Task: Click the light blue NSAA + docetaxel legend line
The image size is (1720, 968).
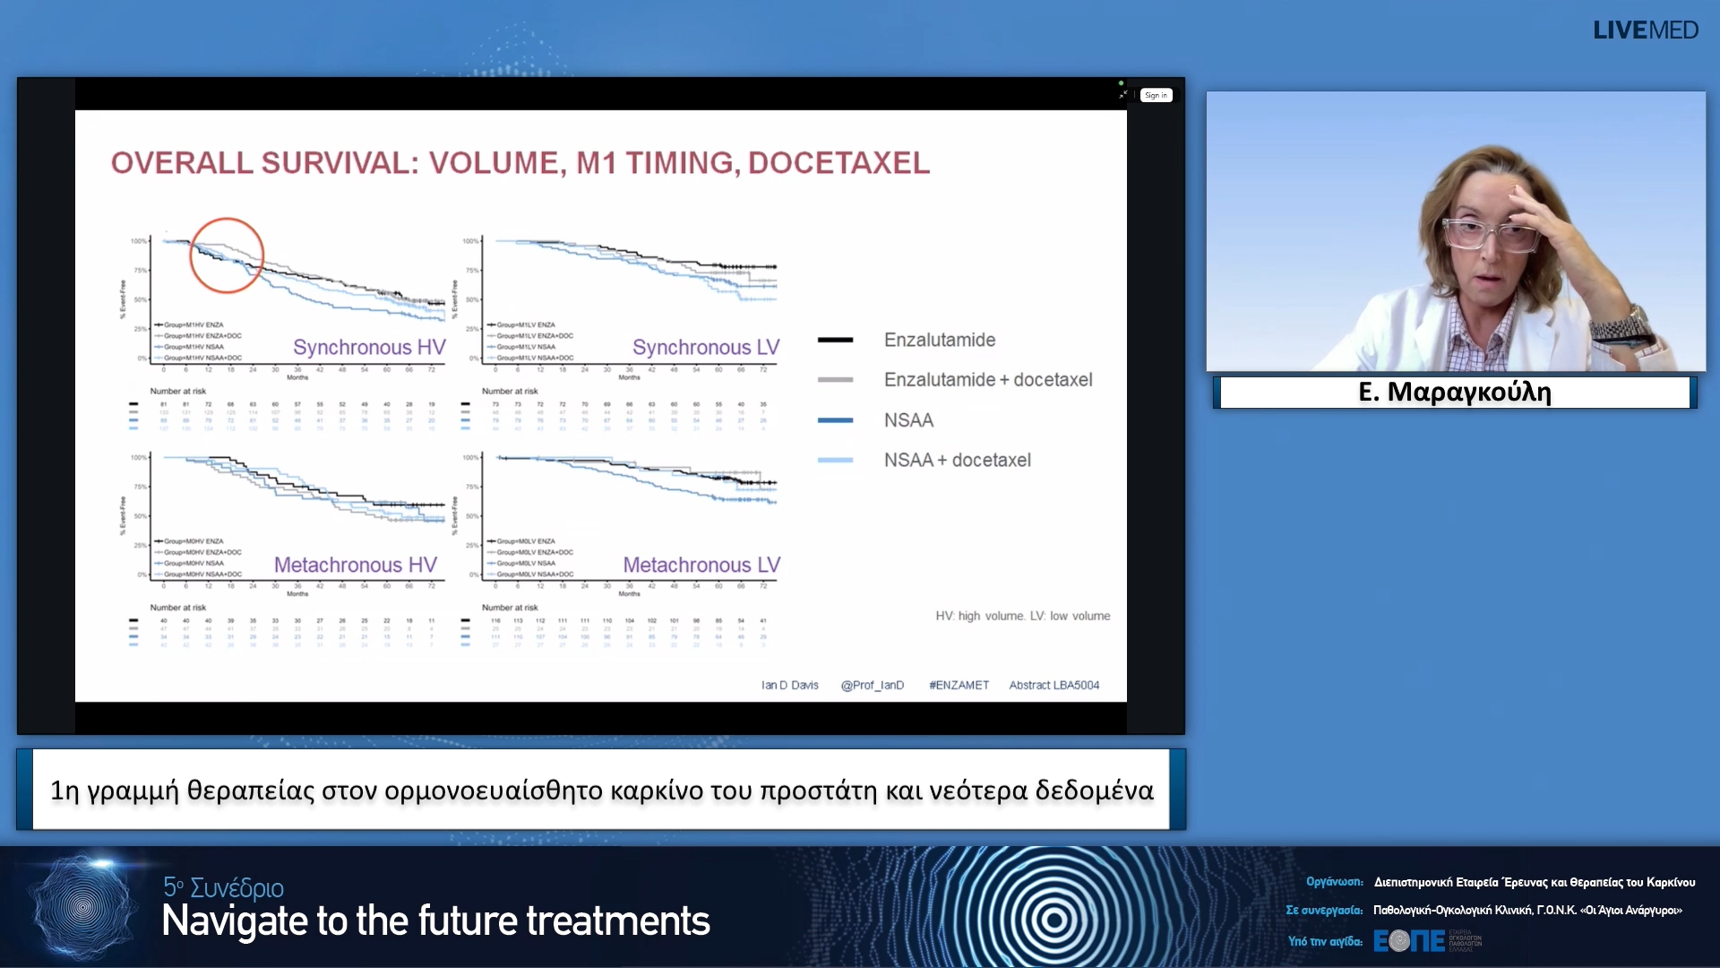Action: click(835, 460)
